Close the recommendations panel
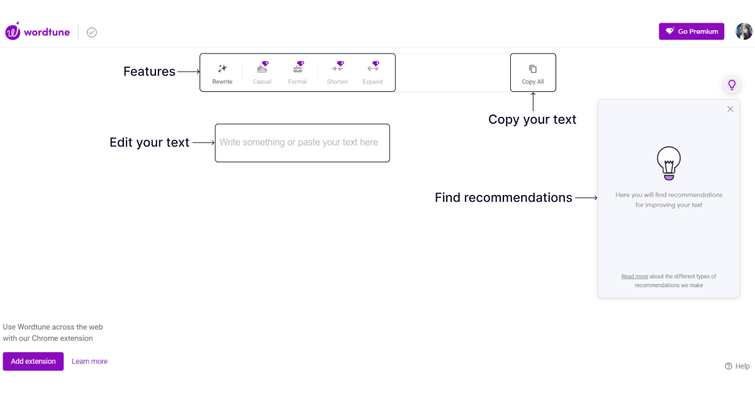This screenshot has width=755, height=396. click(730, 109)
